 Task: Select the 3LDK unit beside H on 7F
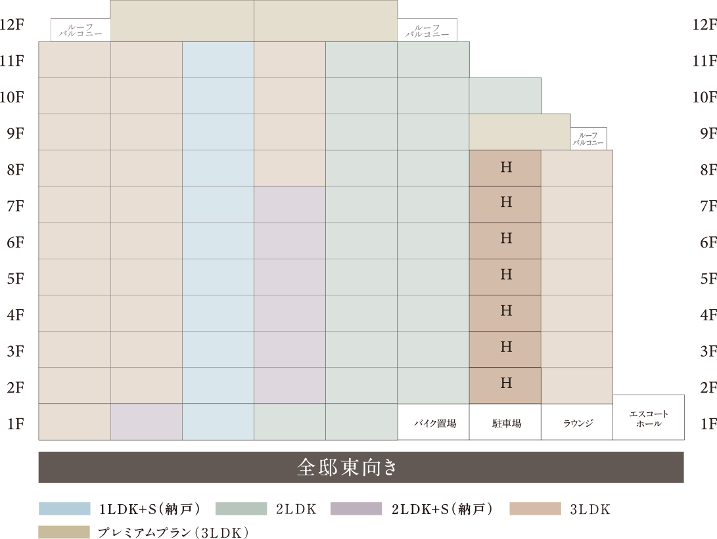(x=577, y=205)
